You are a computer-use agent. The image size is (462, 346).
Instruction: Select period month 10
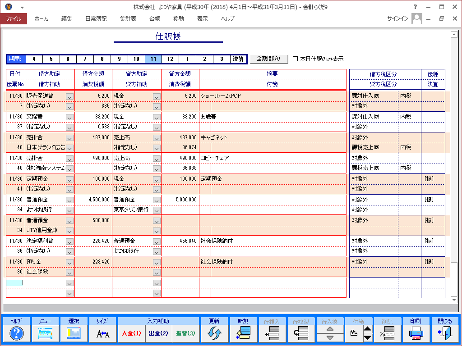click(136, 59)
